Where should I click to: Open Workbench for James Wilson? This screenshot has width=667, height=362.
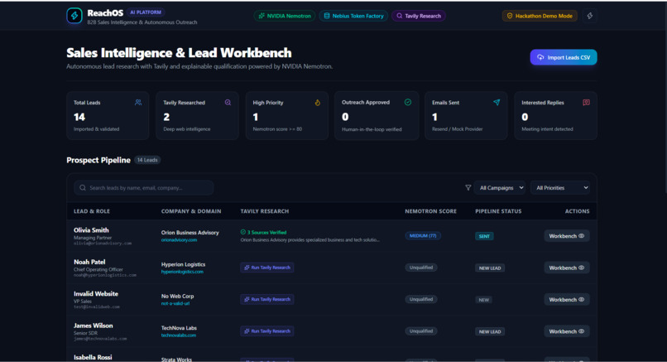(x=567, y=331)
